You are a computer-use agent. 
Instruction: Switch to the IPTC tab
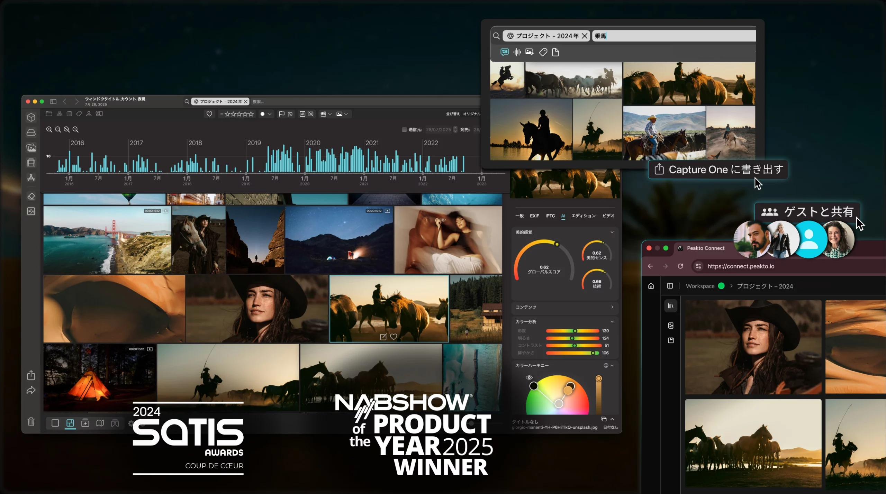(x=550, y=216)
